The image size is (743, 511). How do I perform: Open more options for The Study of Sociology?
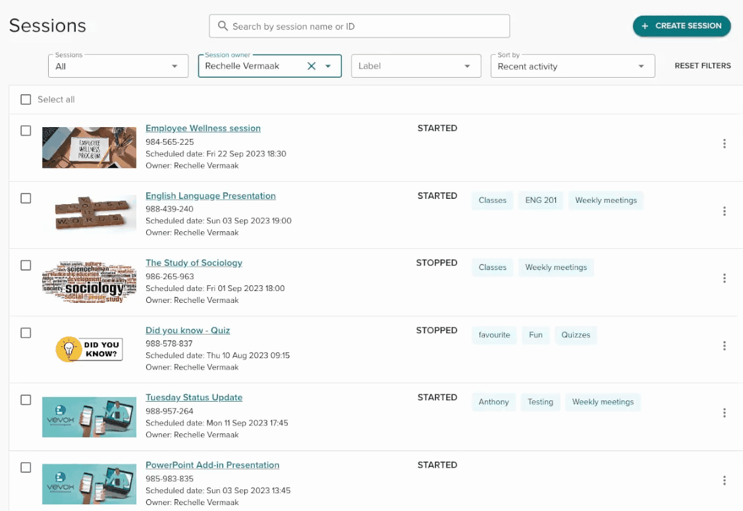(x=724, y=279)
